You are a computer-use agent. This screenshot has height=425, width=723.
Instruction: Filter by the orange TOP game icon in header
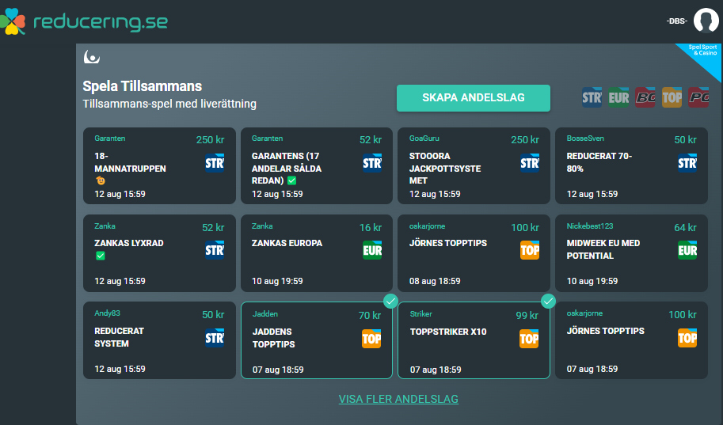pyautogui.click(x=672, y=97)
